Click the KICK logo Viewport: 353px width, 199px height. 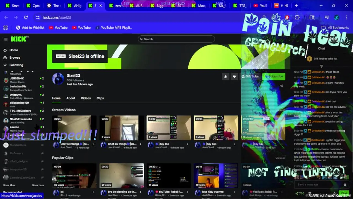click(x=20, y=39)
